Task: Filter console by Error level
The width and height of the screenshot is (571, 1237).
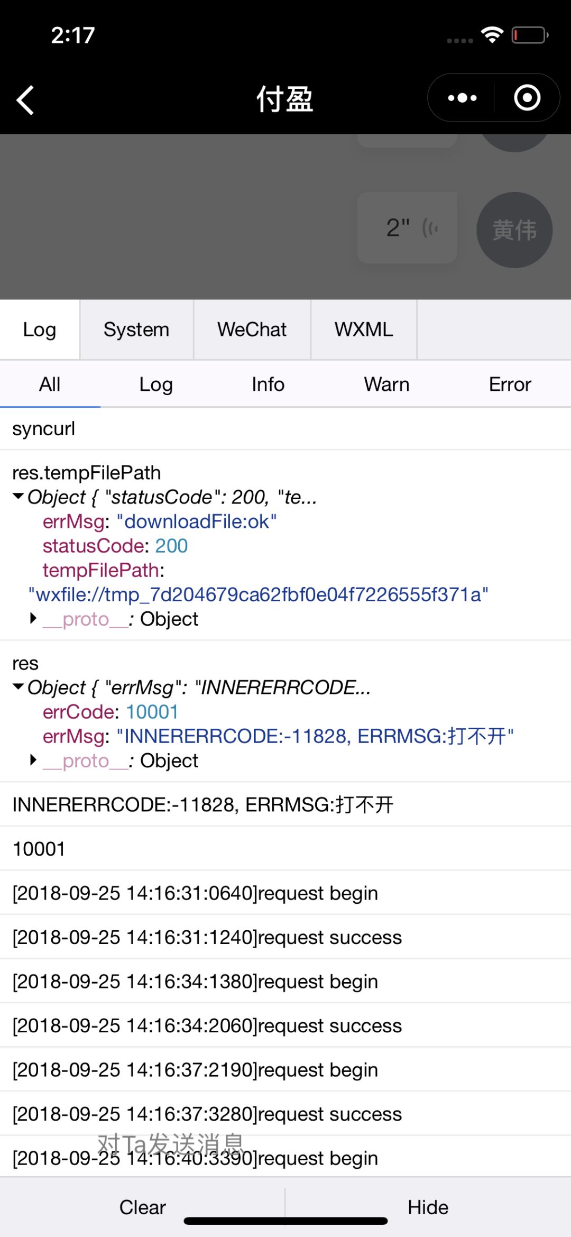Action: click(x=510, y=384)
